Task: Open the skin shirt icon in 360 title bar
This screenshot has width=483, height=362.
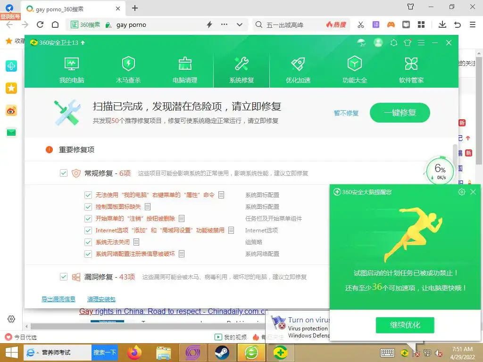Action: point(408,42)
